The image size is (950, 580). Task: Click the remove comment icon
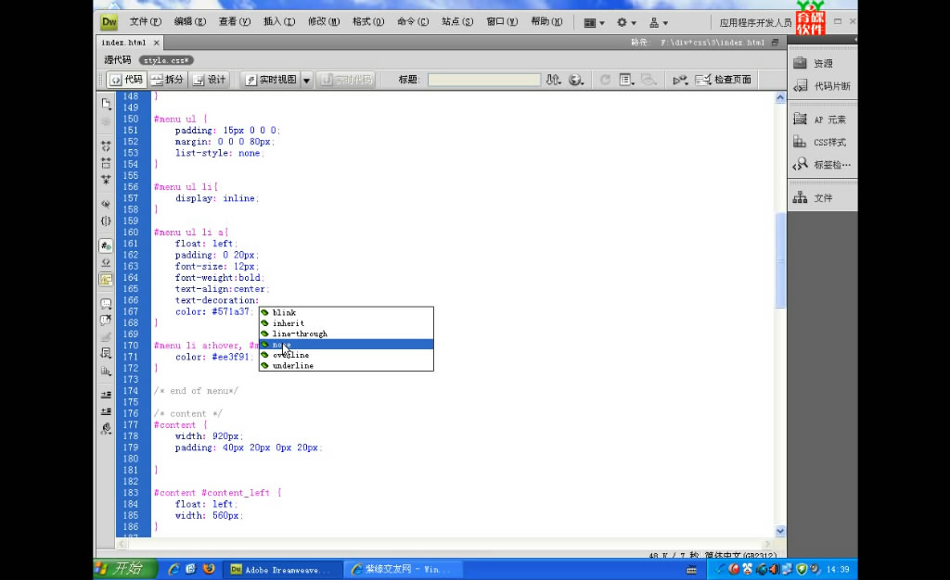pos(106,320)
